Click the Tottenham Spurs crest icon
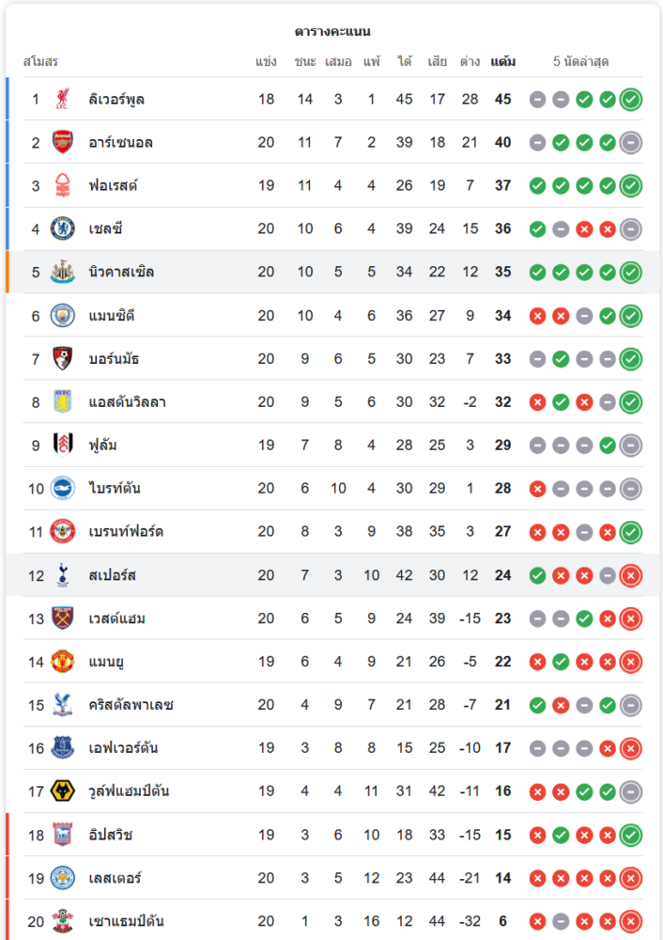The height and width of the screenshot is (940, 663). point(63,574)
